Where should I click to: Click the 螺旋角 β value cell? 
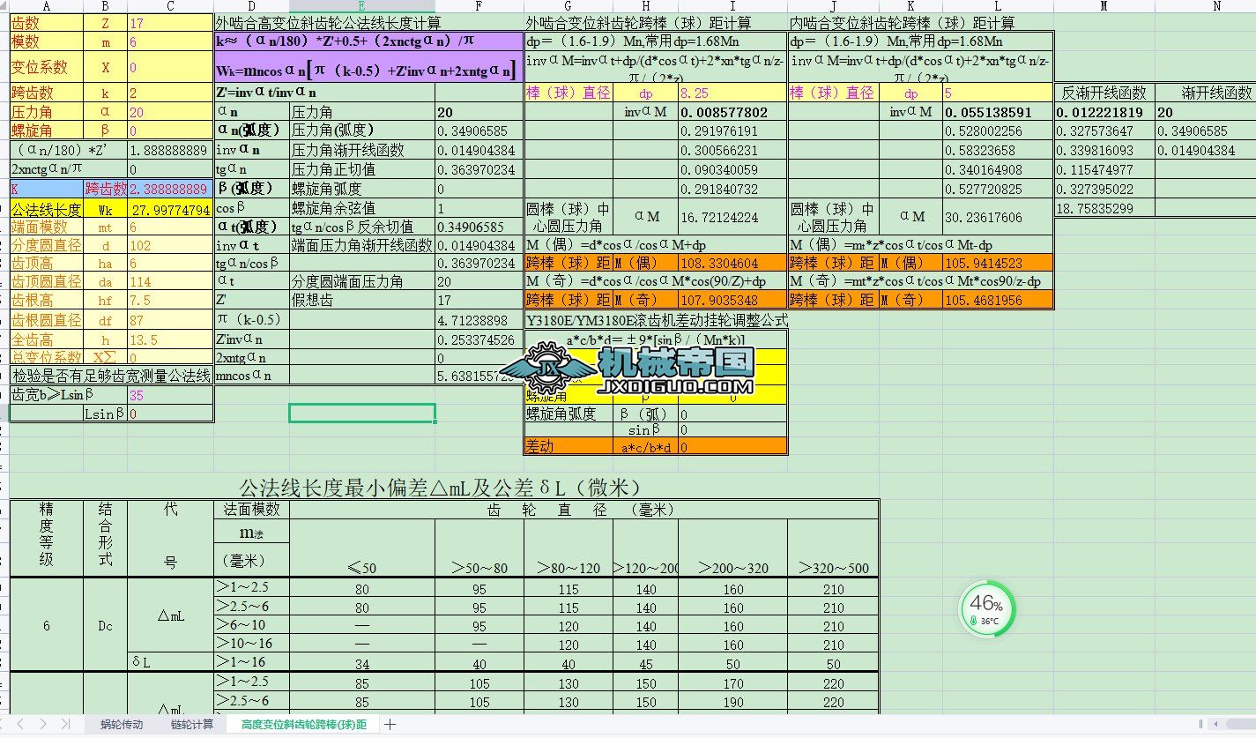(x=170, y=130)
